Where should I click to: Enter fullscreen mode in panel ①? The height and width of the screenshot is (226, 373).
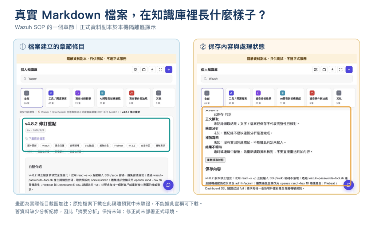(x=161, y=70)
